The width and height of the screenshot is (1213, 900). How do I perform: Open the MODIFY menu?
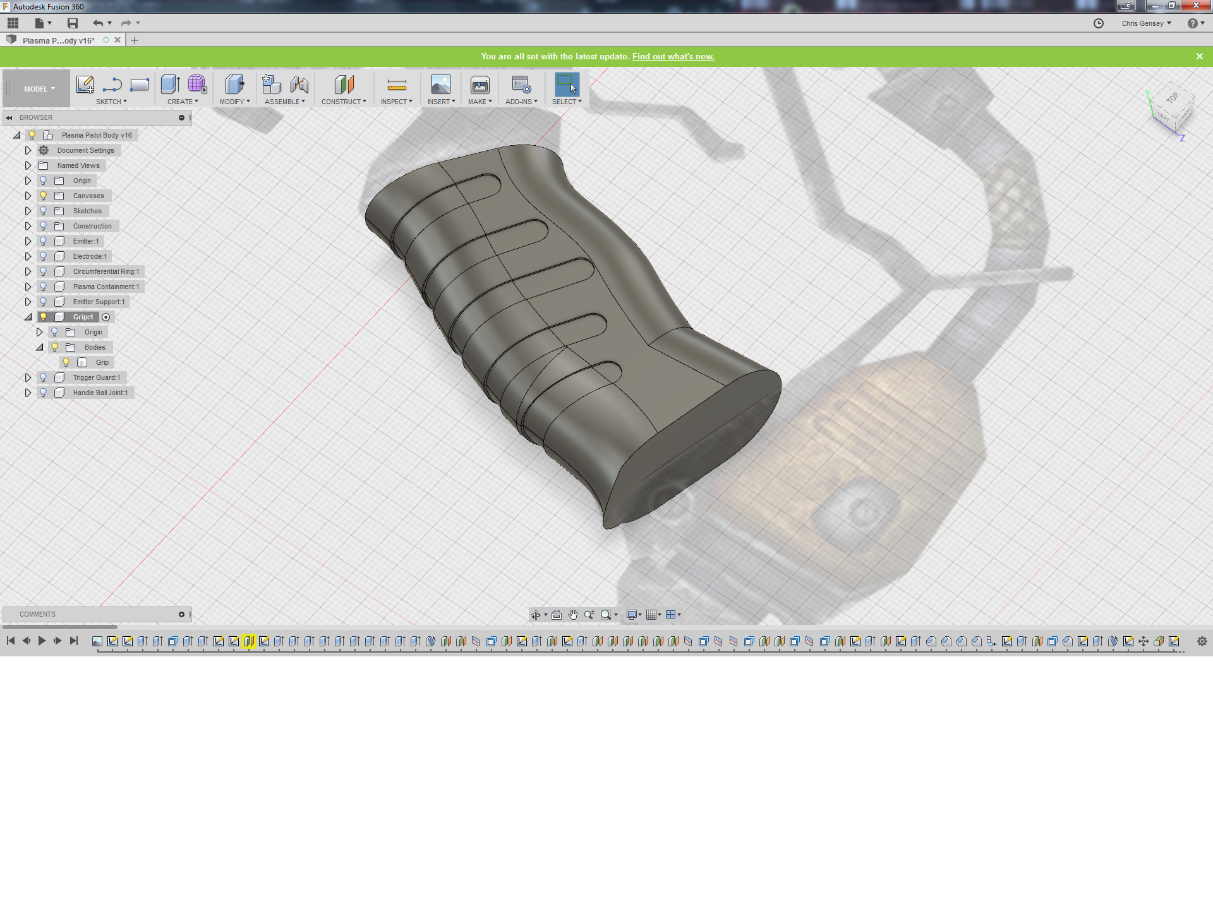pyautogui.click(x=234, y=102)
